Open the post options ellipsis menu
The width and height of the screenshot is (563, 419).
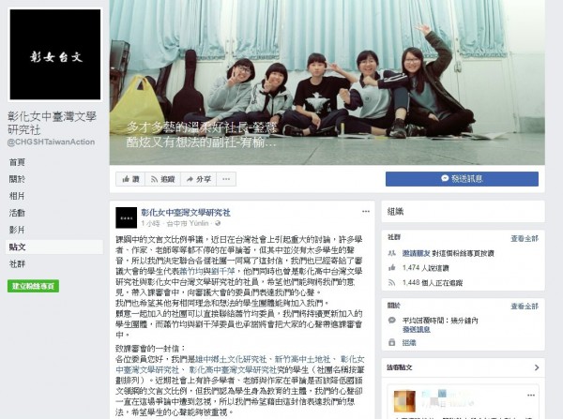(x=366, y=211)
